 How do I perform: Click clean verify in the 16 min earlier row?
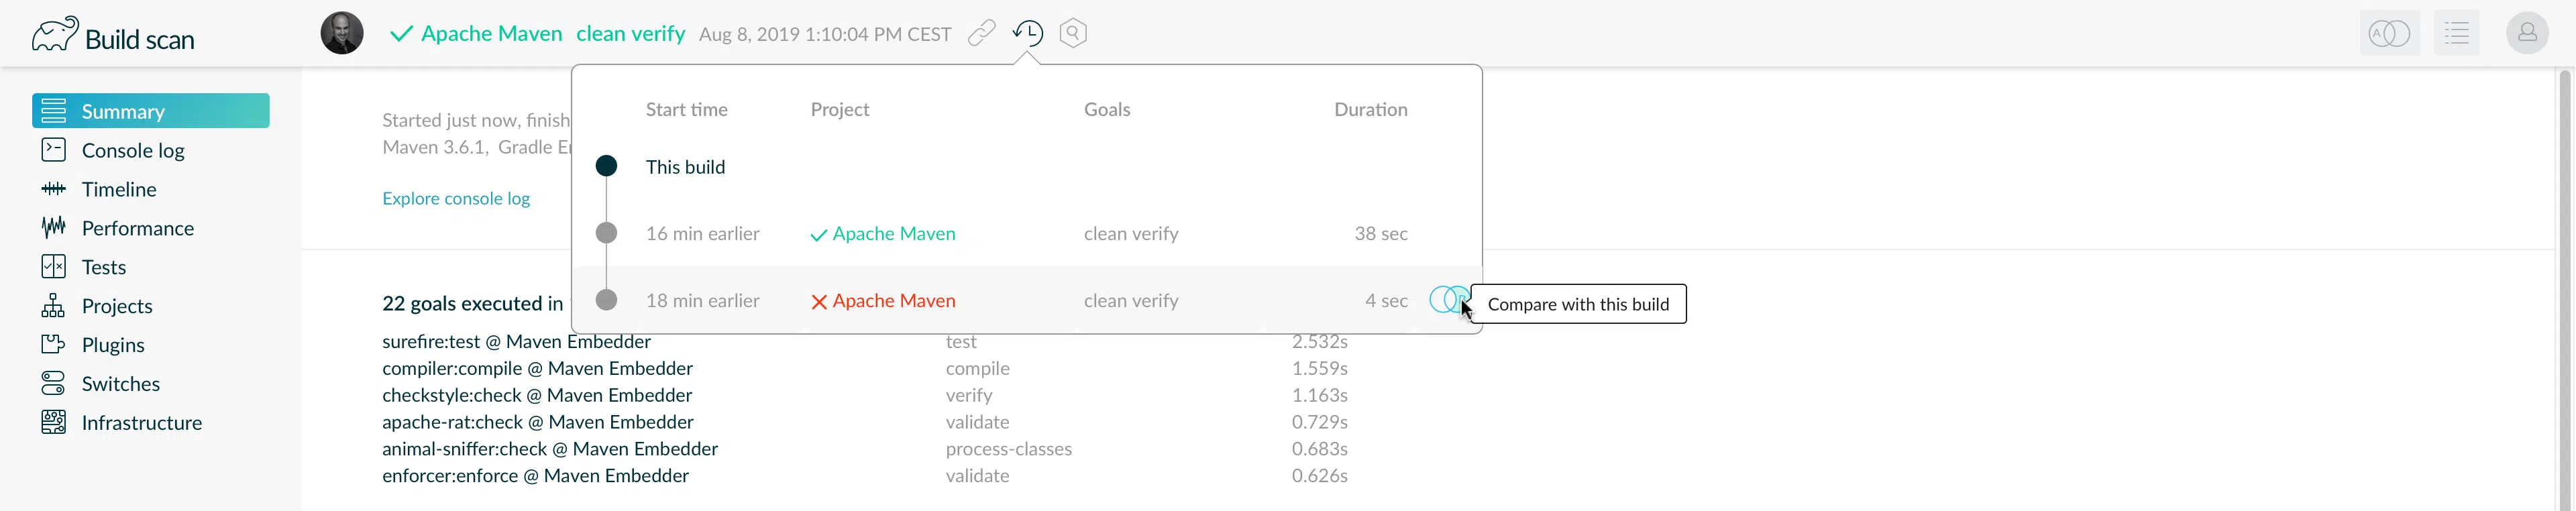1131,234
